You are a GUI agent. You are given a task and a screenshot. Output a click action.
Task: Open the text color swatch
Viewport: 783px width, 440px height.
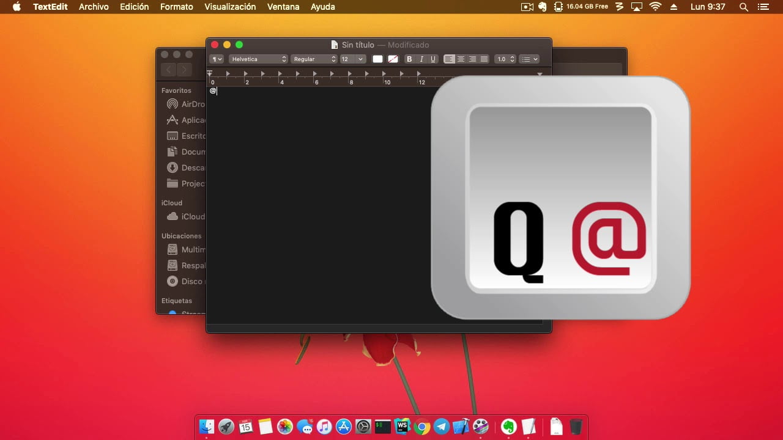pyautogui.click(x=378, y=59)
